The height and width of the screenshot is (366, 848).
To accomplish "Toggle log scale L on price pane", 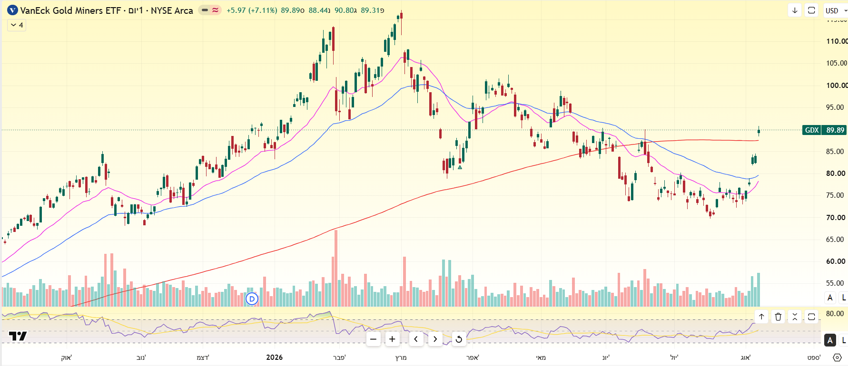I will pyautogui.click(x=844, y=298).
